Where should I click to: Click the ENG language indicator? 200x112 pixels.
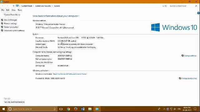point(179,109)
